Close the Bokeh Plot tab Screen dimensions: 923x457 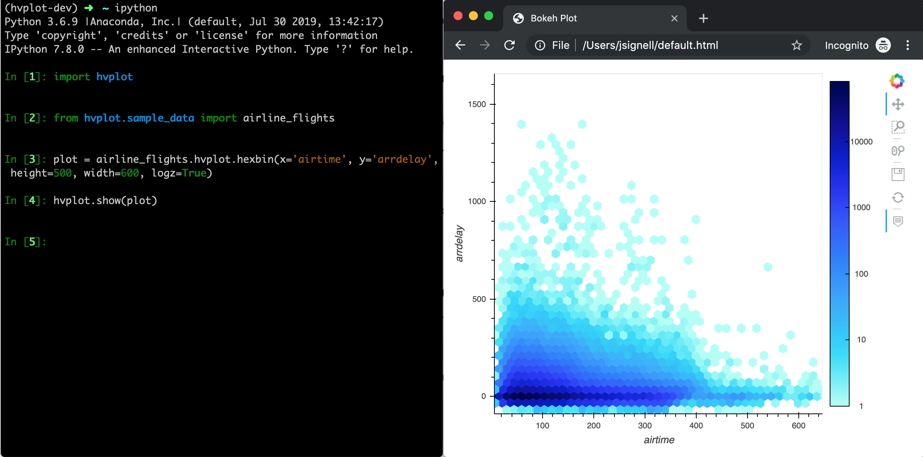674,18
